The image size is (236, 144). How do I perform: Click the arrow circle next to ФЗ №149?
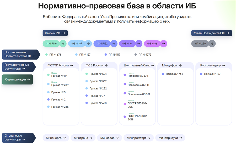(63, 44)
